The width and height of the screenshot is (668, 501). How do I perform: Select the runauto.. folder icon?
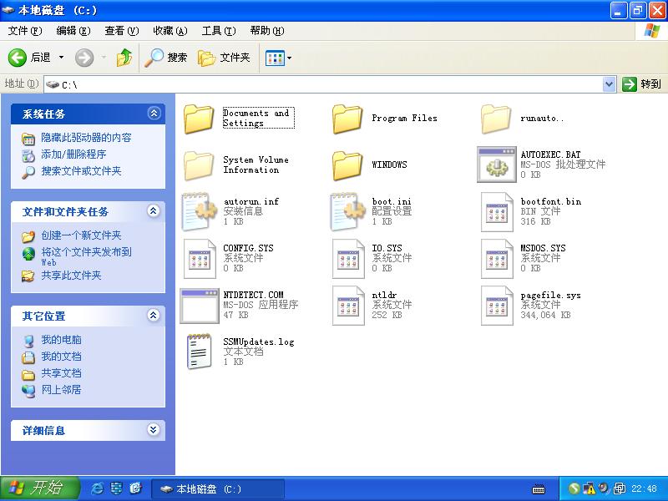[x=496, y=119]
